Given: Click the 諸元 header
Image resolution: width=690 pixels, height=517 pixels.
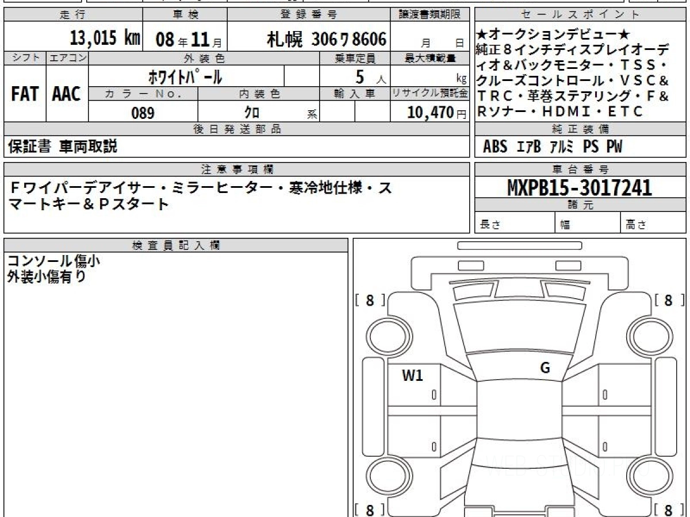Looking at the screenshot, I should [x=580, y=205].
